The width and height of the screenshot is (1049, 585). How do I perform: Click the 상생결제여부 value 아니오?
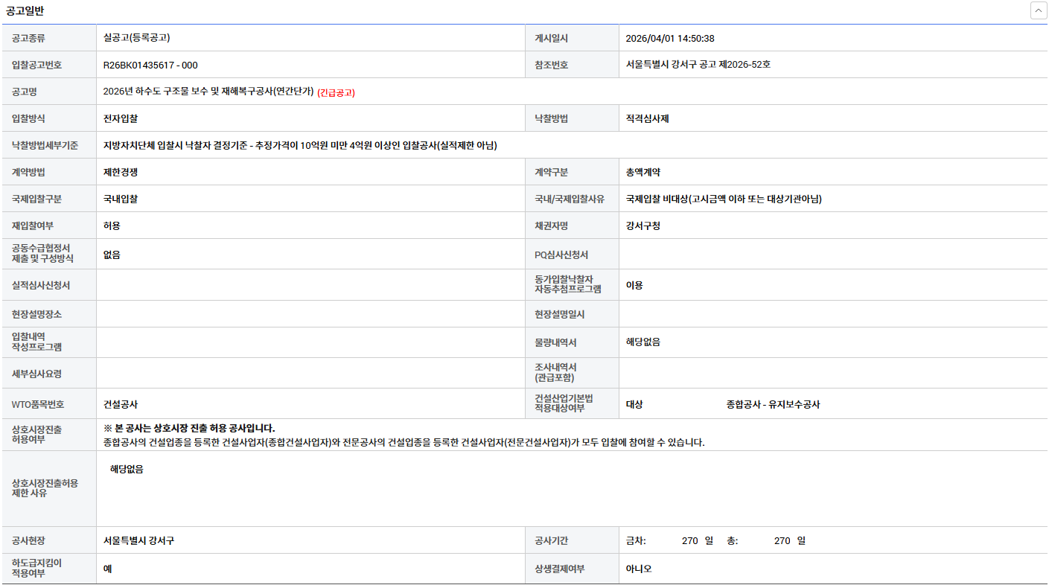[x=638, y=569]
